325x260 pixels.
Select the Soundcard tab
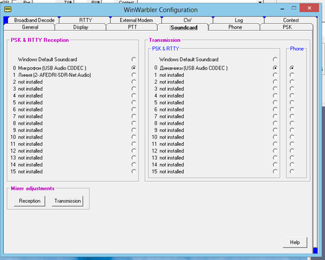tap(184, 27)
